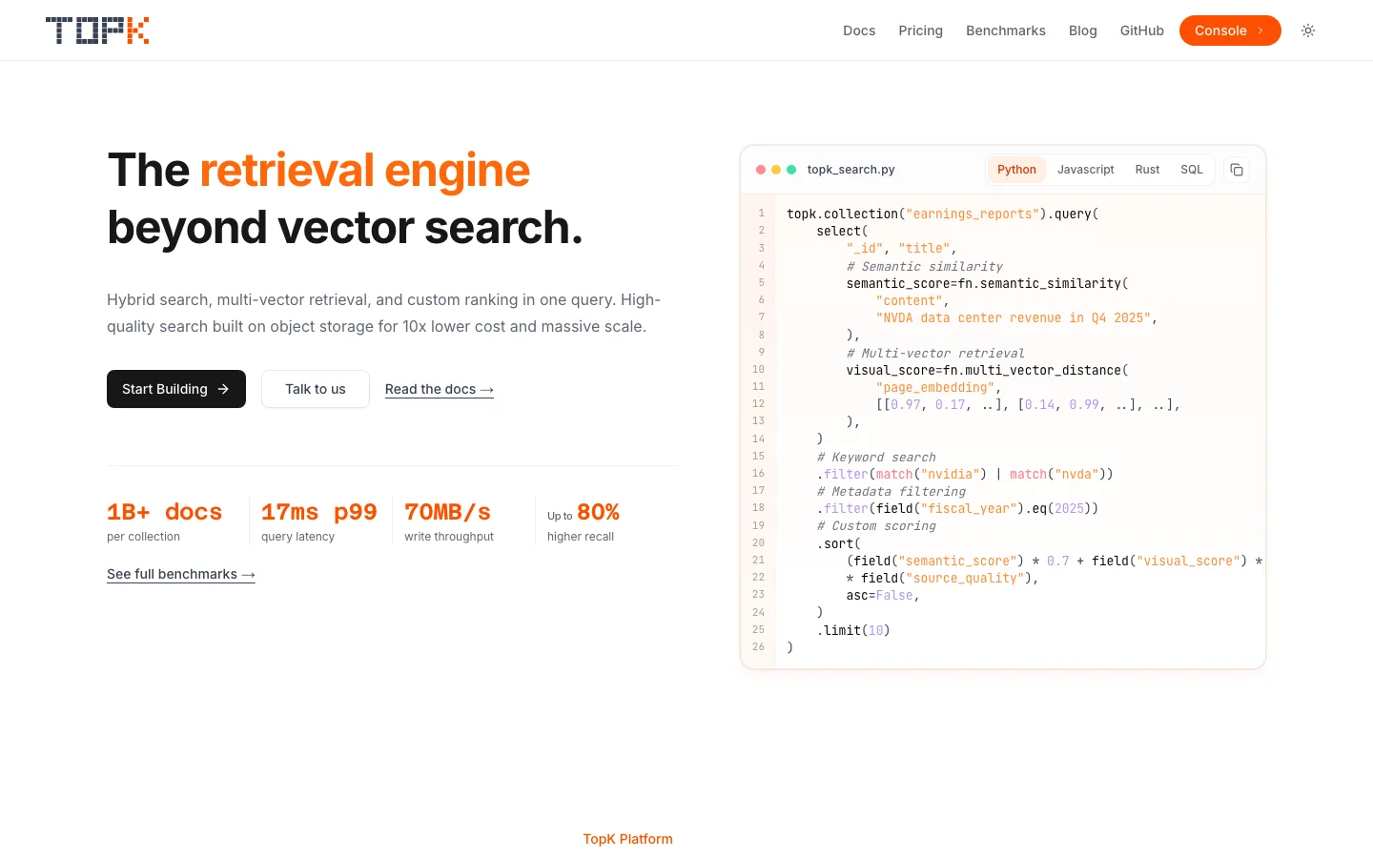Screen dimensions: 1373x858
Task: Click the Start Building button
Action: (x=176, y=389)
